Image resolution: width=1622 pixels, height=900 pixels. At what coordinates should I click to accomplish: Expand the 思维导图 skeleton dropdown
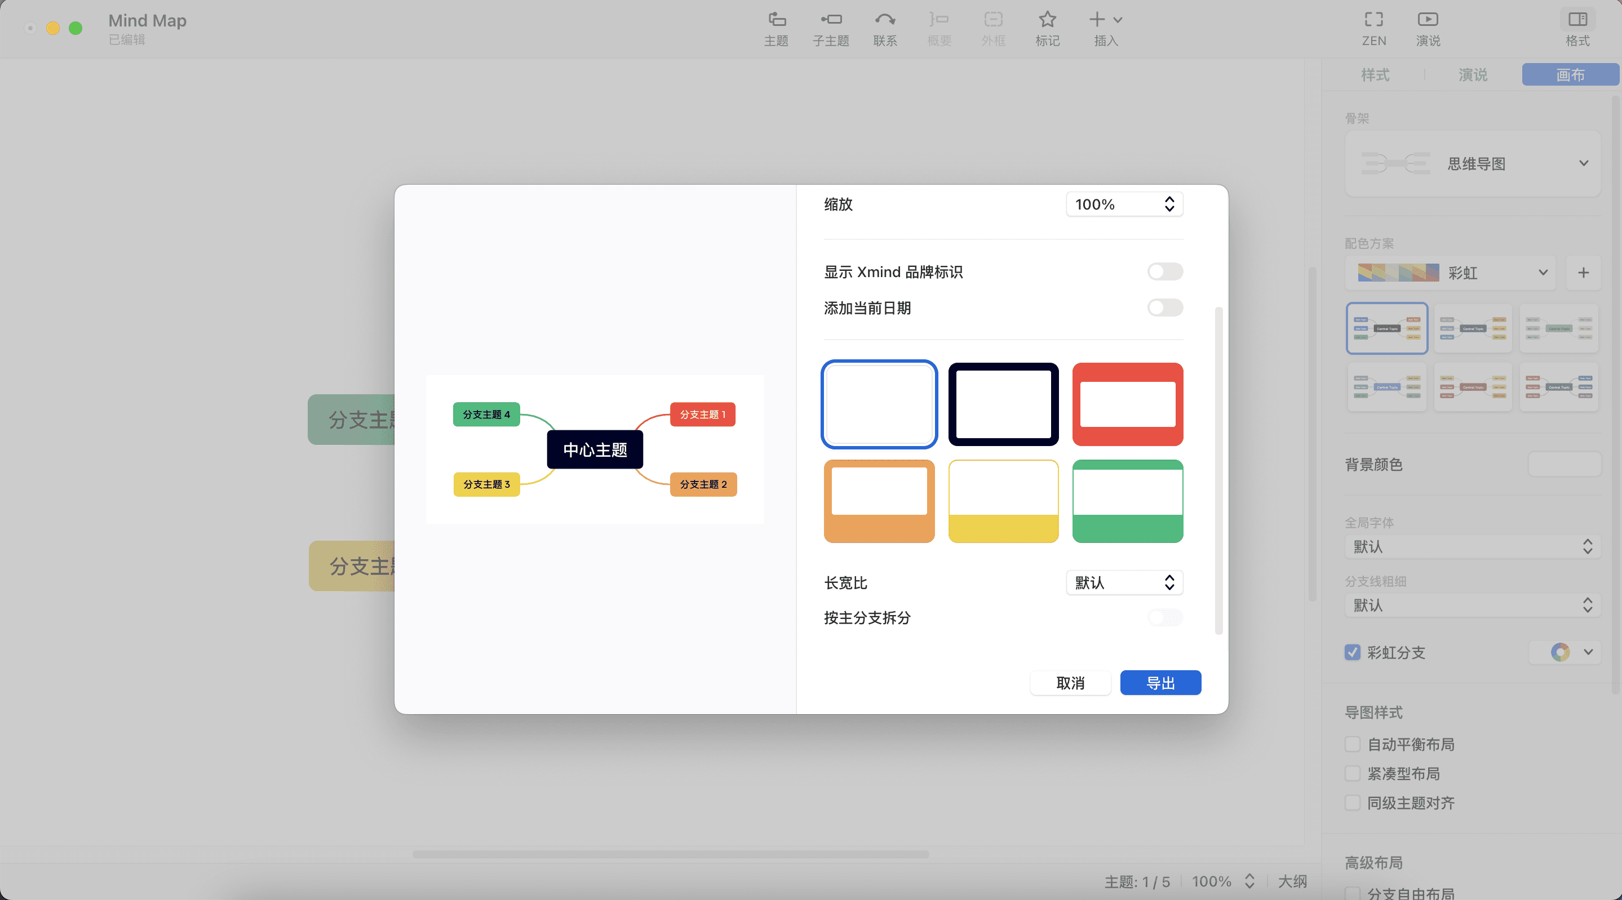1584,164
